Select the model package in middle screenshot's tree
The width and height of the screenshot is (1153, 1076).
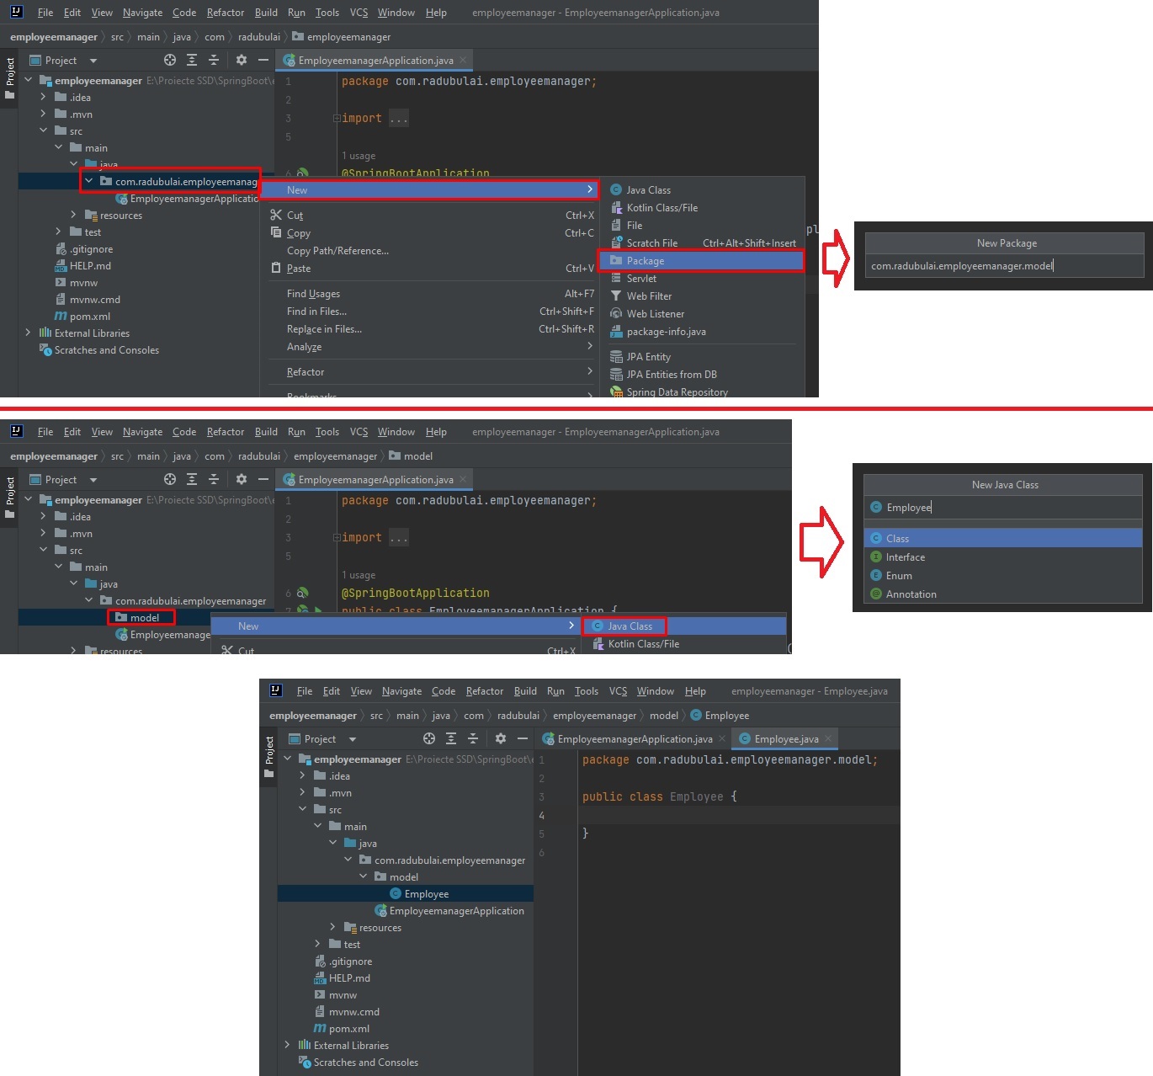(144, 618)
